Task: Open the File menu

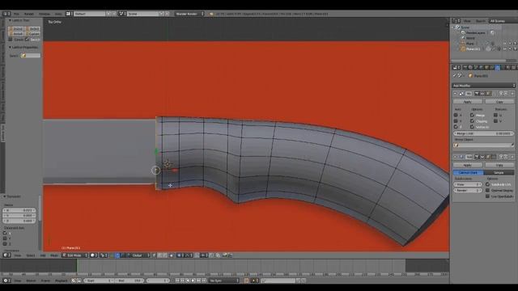Action: point(16,14)
